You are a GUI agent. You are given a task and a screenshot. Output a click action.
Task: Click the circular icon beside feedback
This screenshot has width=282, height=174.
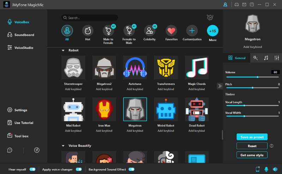click(x=37, y=150)
